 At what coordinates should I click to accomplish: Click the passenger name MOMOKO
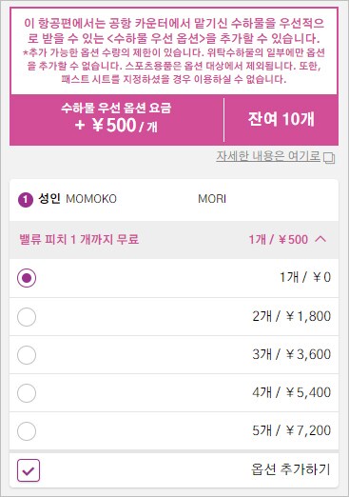pyautogui.click(x=91, y=199)
